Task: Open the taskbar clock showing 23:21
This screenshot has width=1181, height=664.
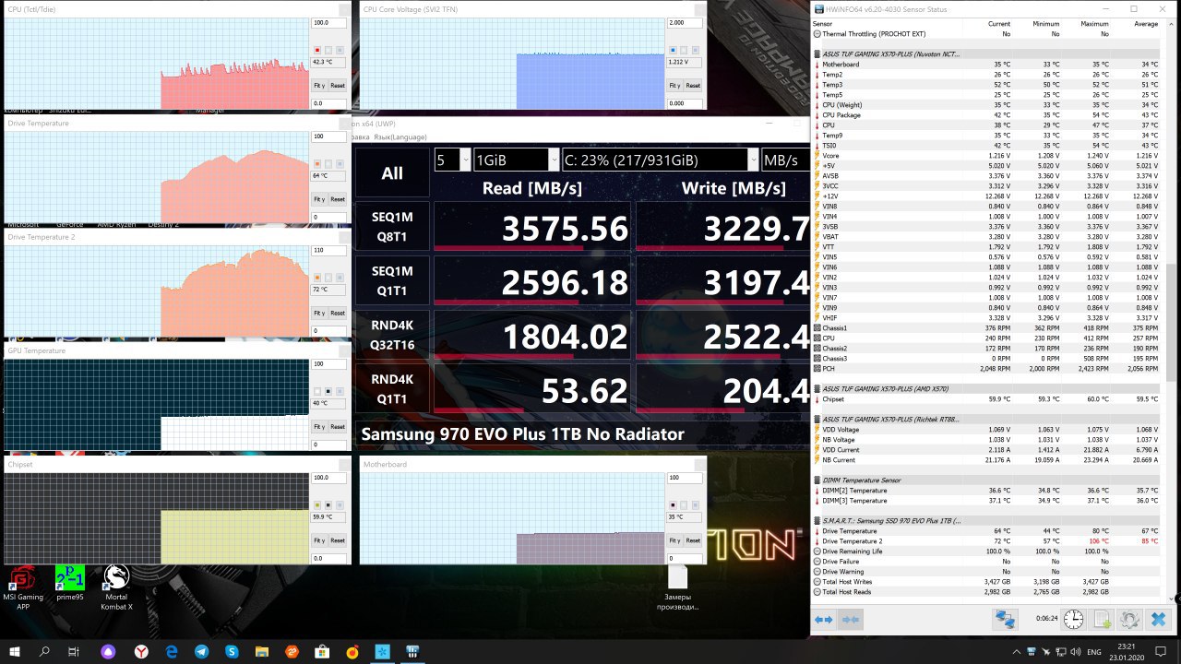Action: 1127,651
